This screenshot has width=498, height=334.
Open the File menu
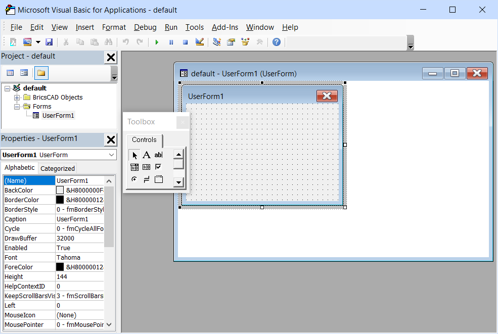[x=16, y=27]
